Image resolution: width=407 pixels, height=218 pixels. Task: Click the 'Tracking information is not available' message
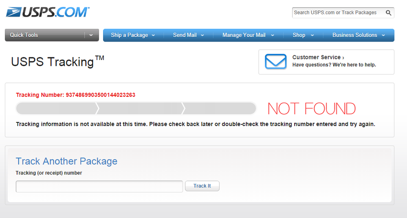(196, 124)
